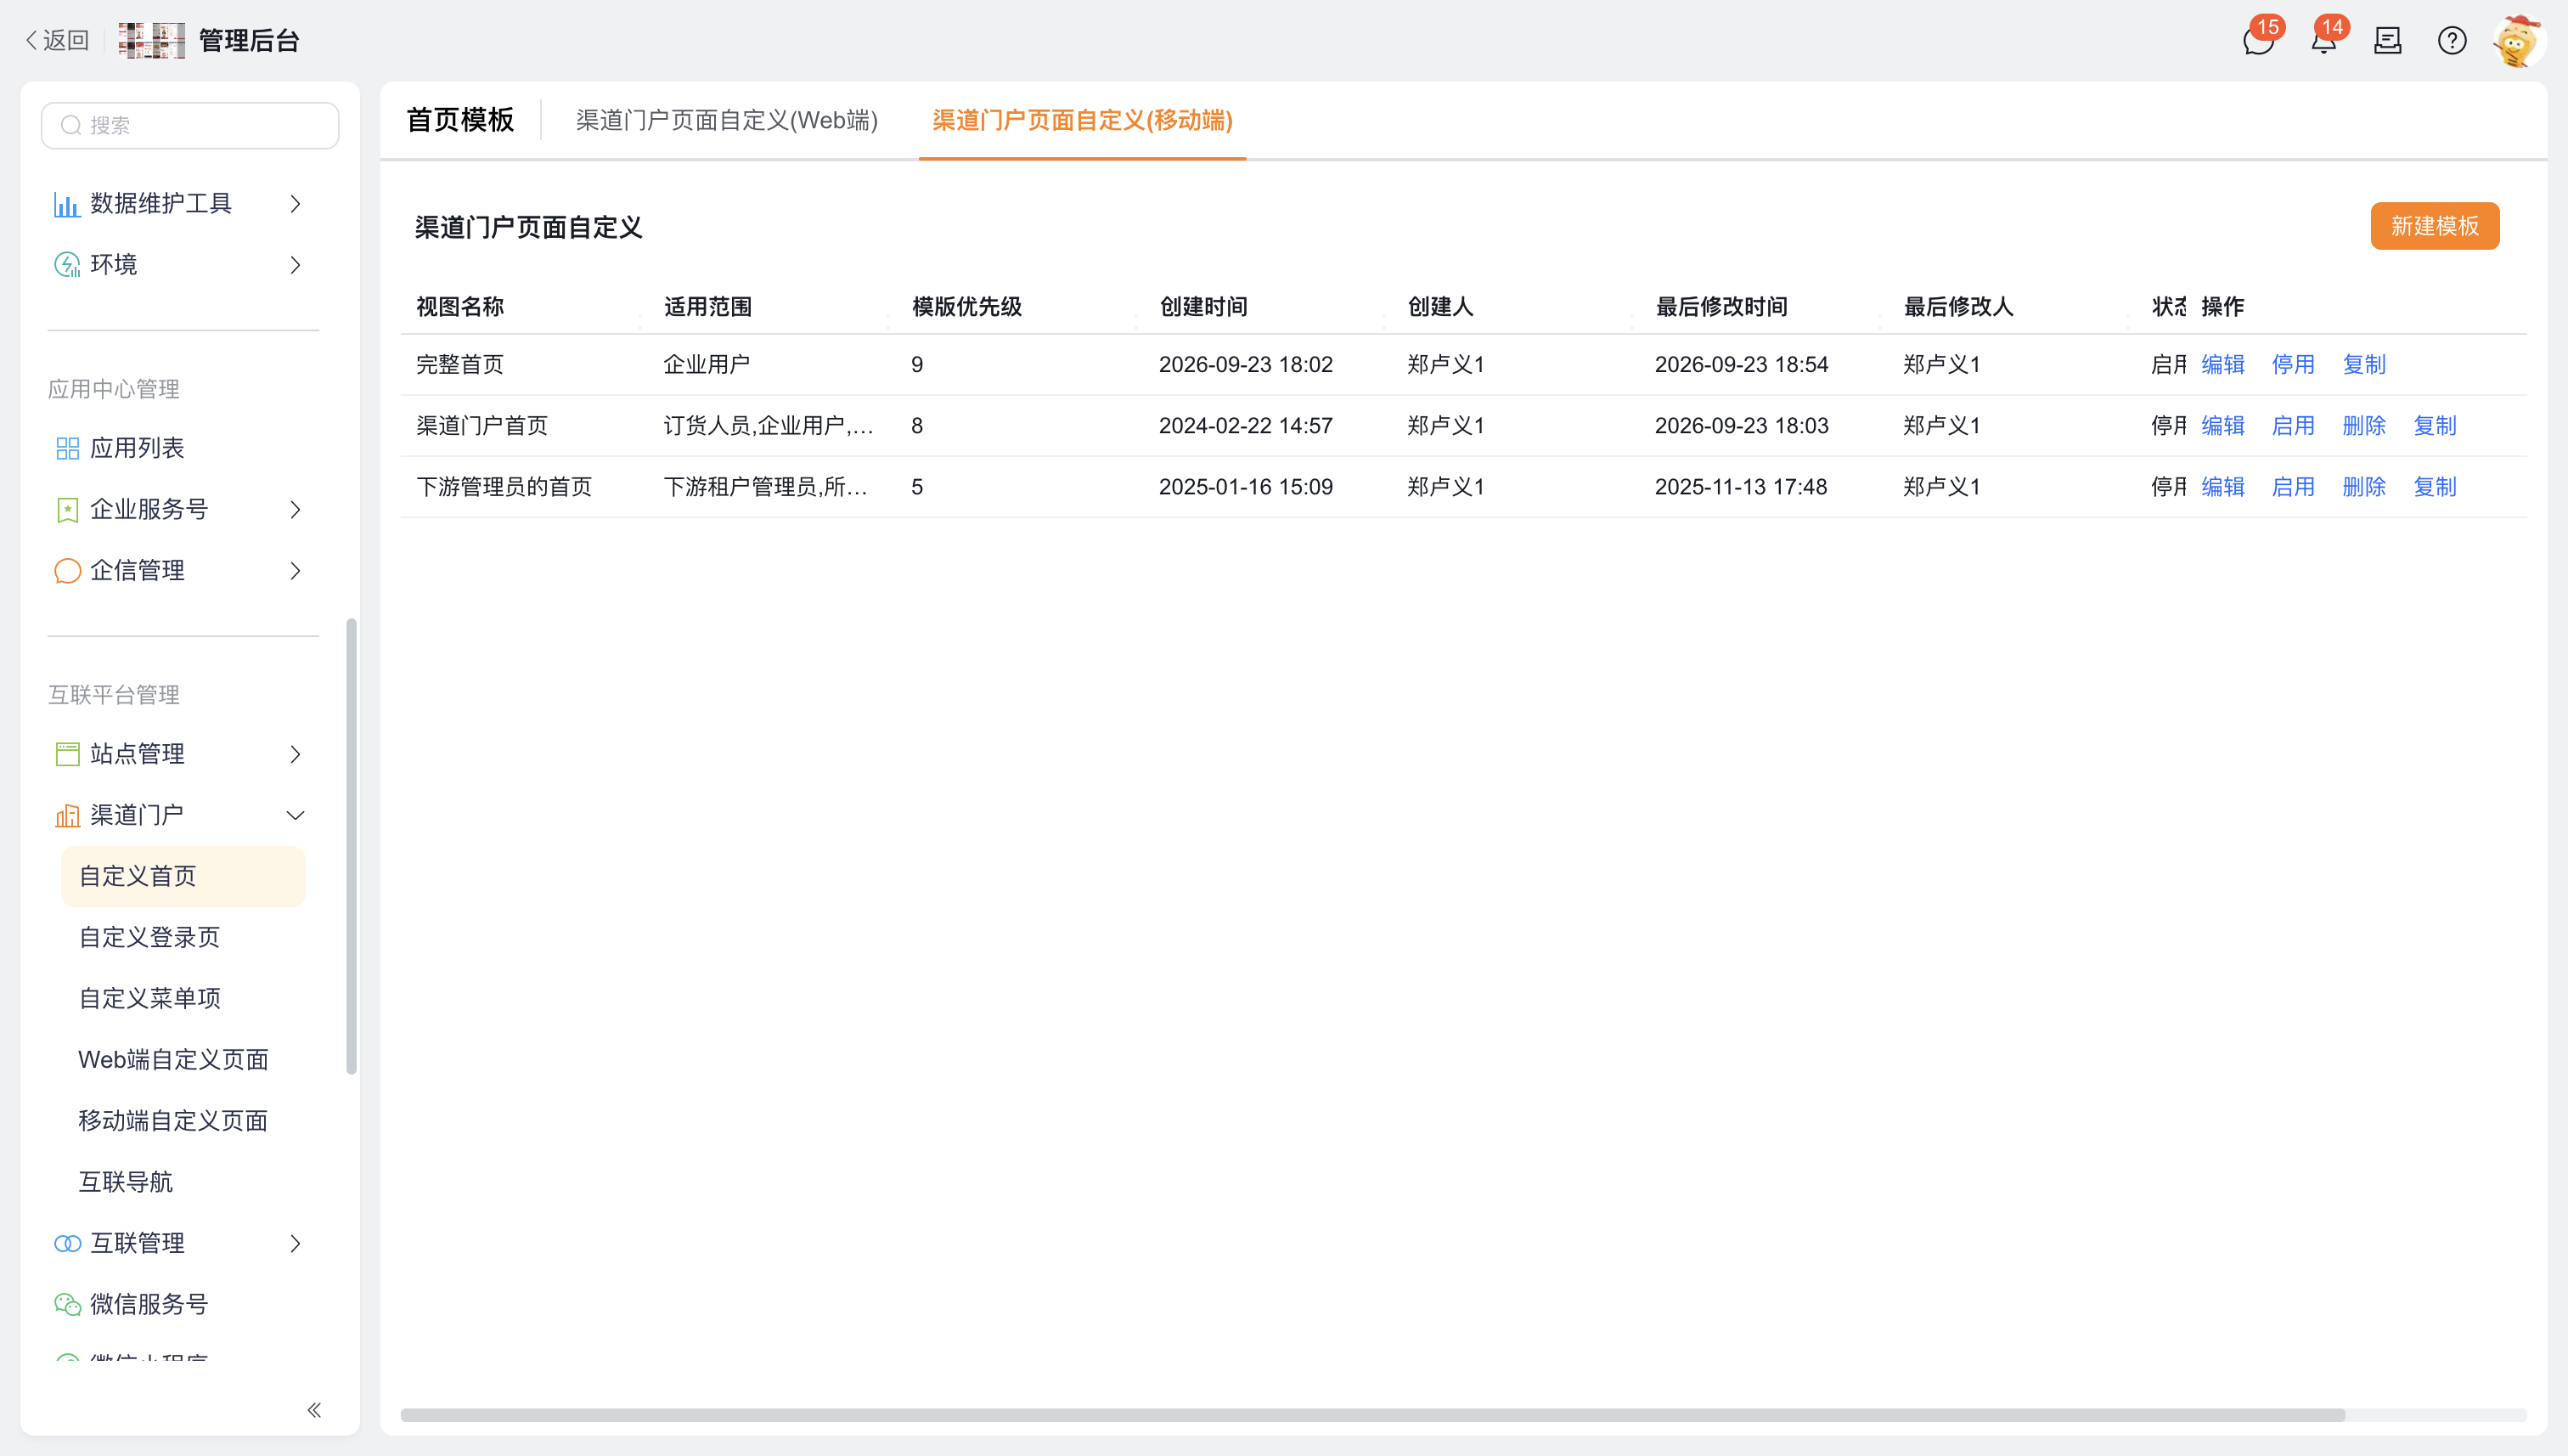Open 自定义菜单项 in the sidebar
The height and width of the screenshot is (1456, 2568).
pyautogui.click(x=149, y=998)
